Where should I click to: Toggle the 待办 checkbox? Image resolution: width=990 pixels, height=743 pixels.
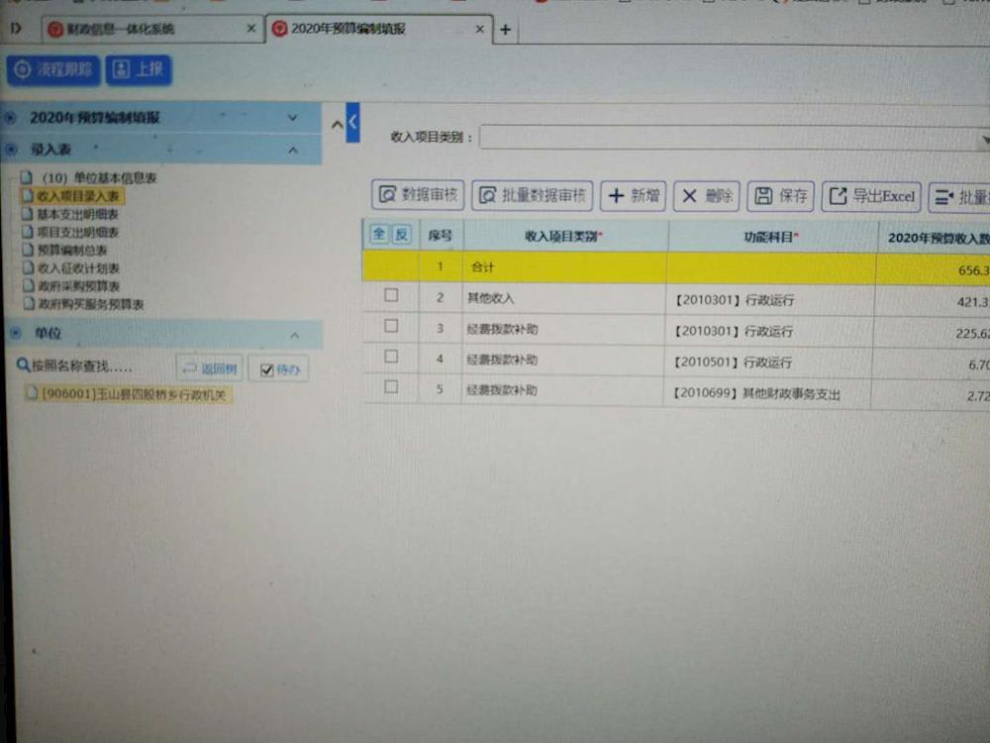[x=266, y=370]
